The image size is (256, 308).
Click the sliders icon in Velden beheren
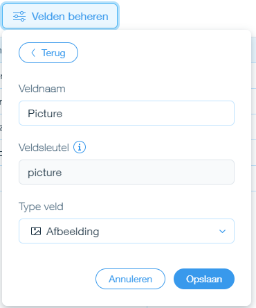(x=19, y=17)
